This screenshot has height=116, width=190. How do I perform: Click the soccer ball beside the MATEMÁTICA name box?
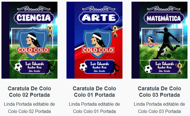click(148, 69)
